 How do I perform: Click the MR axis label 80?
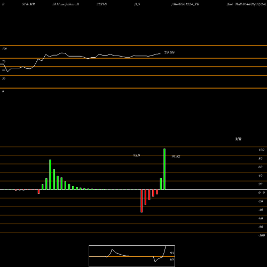point(260,159)
